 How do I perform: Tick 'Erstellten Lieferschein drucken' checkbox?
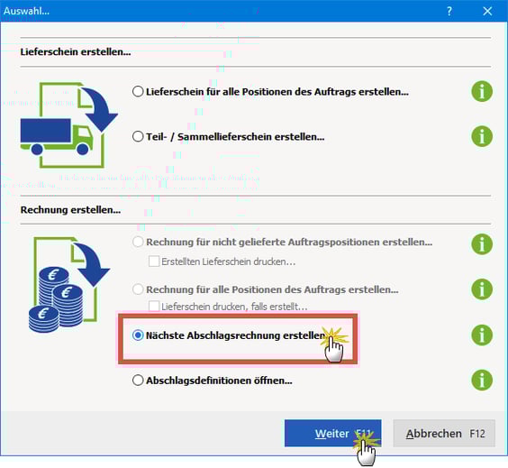point(153,262)
